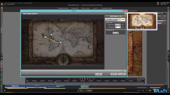Viewport: 170px width, 95px height.
Task: Click the gear icon at bottom-left corner
Action: point(5,91)
